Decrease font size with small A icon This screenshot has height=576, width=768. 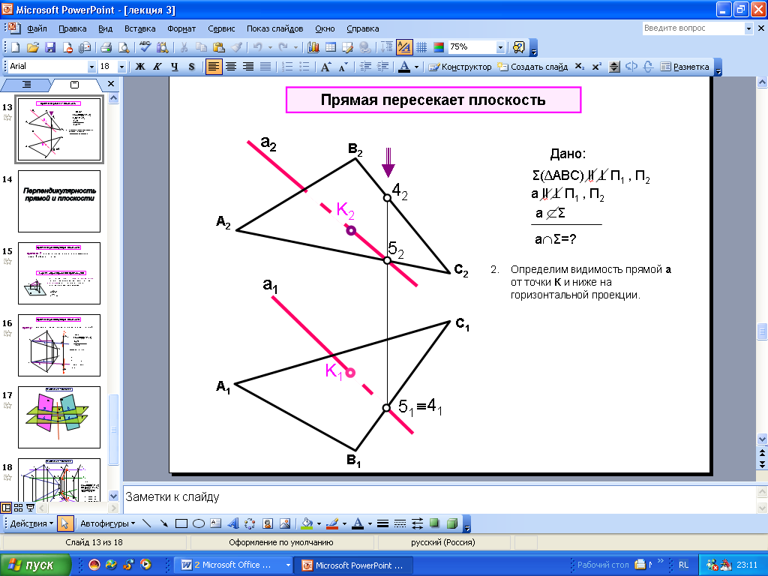(343, 67)
